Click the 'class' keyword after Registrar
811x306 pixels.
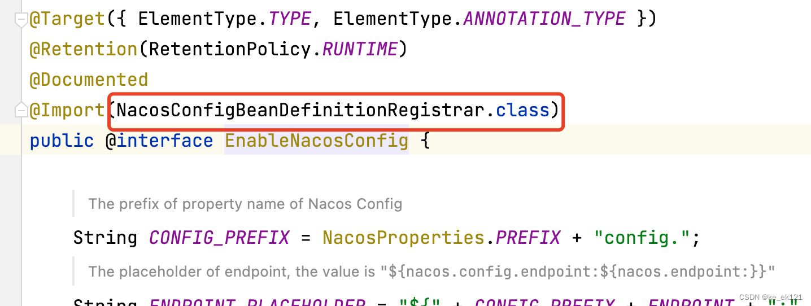pyautogui.click(x=523, y=110)
